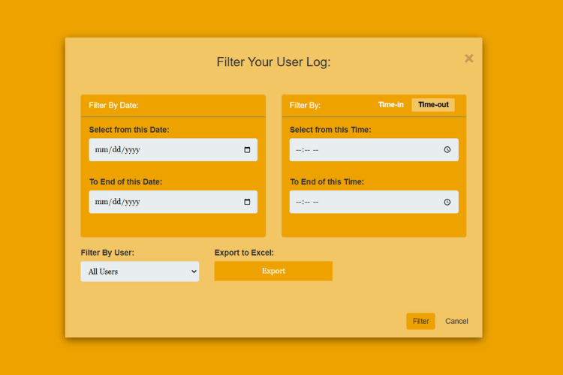Click the Filter By Date: heading
563x375 pixels.
(x=113, y=106)
